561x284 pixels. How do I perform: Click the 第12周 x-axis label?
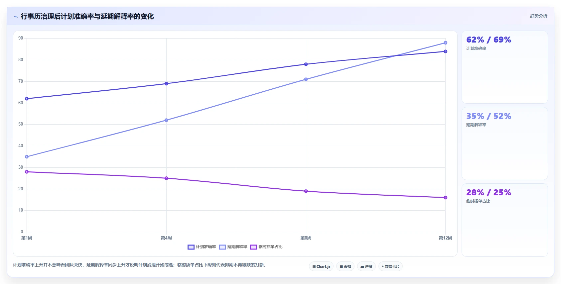pyautogui.click(x=445, y=238)
